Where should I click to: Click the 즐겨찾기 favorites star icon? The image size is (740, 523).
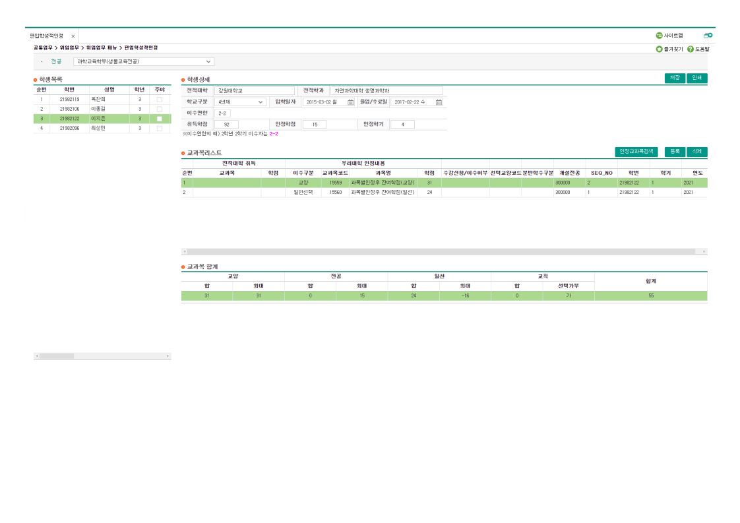[659, 49]
